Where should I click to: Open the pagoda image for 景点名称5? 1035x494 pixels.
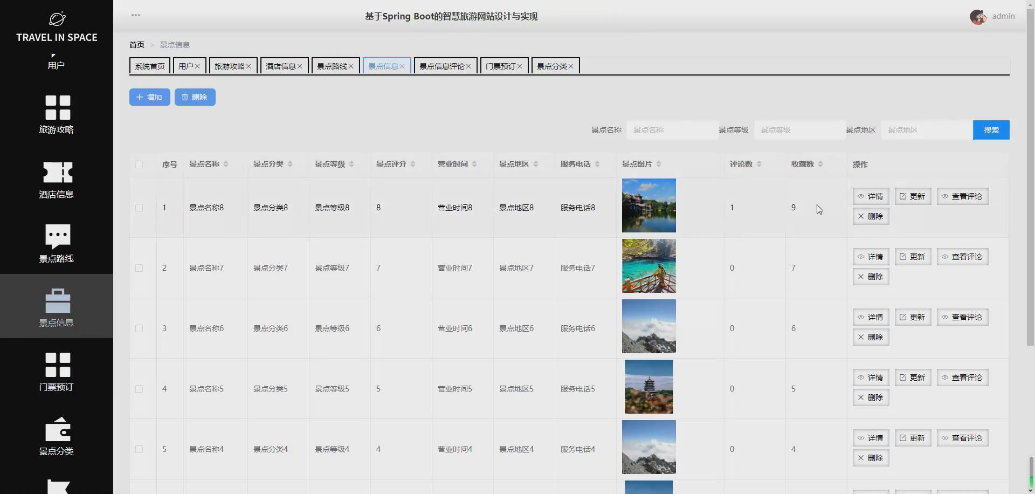pyautogui.click(x=649, y=387)
